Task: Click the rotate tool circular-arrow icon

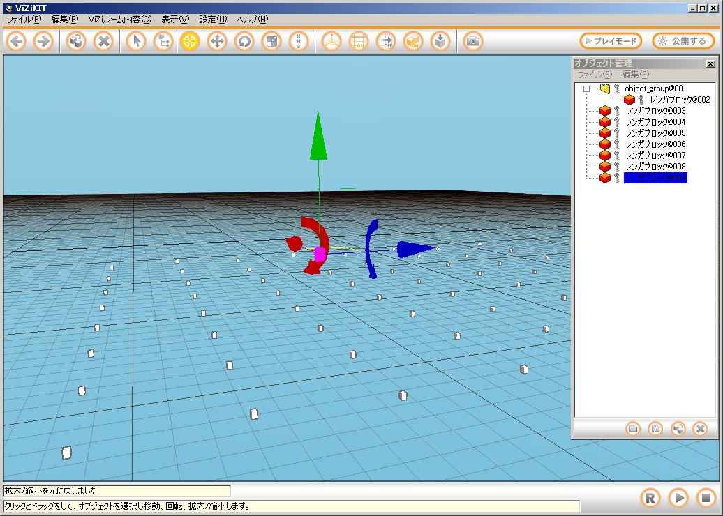Action: pos(244,41)
